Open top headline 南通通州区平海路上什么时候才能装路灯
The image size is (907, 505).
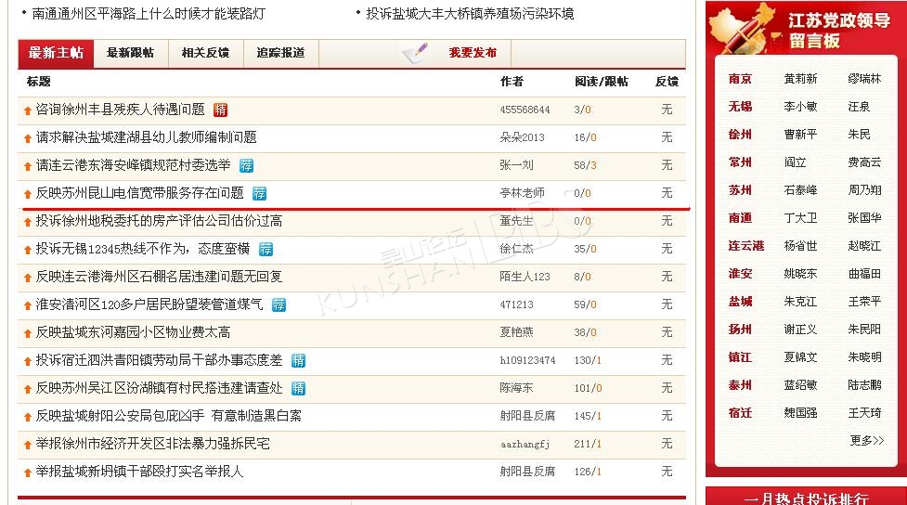(149, 13)
